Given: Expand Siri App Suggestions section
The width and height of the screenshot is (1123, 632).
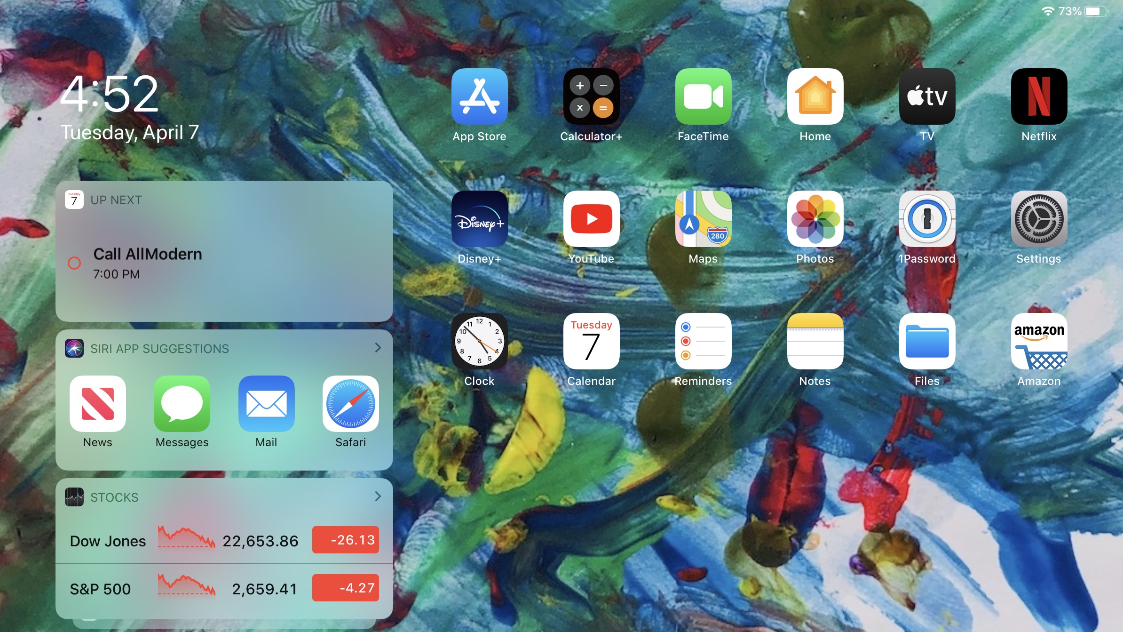Looking at the screenshot, I should click(x=377, y=348).
